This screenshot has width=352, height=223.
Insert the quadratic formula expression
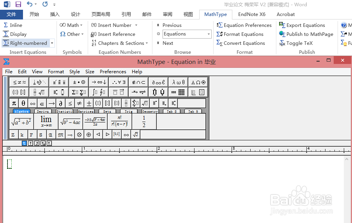tap(95, 122)
